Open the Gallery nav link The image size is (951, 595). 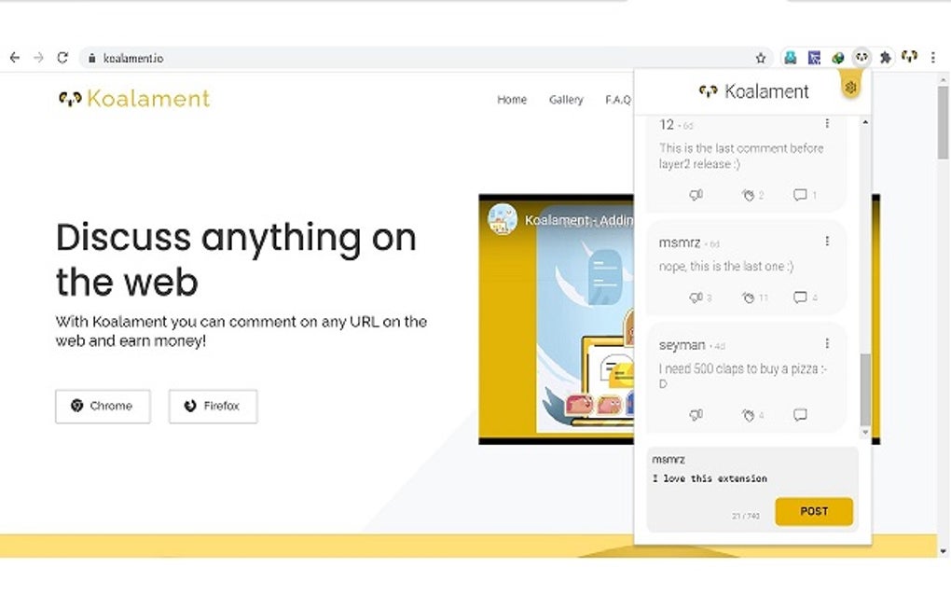coord(566,100)
